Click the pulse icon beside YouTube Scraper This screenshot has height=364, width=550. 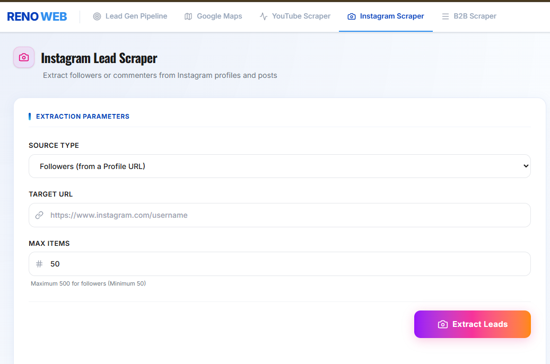point(264,16)
